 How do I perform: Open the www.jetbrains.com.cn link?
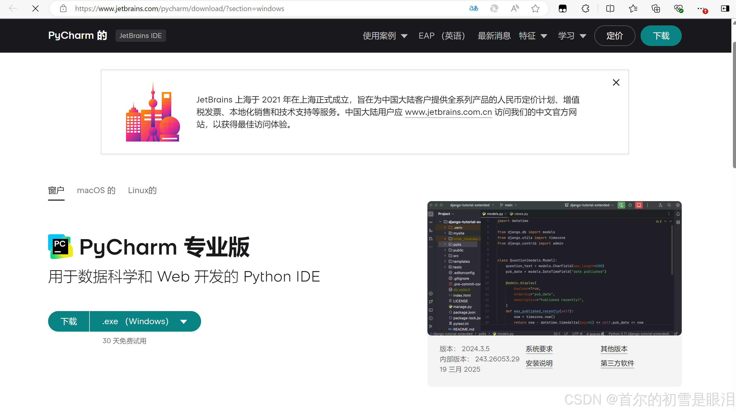(x=448, y=112)
